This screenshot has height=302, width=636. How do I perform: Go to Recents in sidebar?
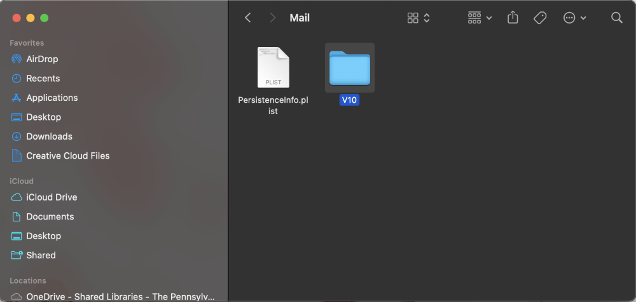[43, 79]
